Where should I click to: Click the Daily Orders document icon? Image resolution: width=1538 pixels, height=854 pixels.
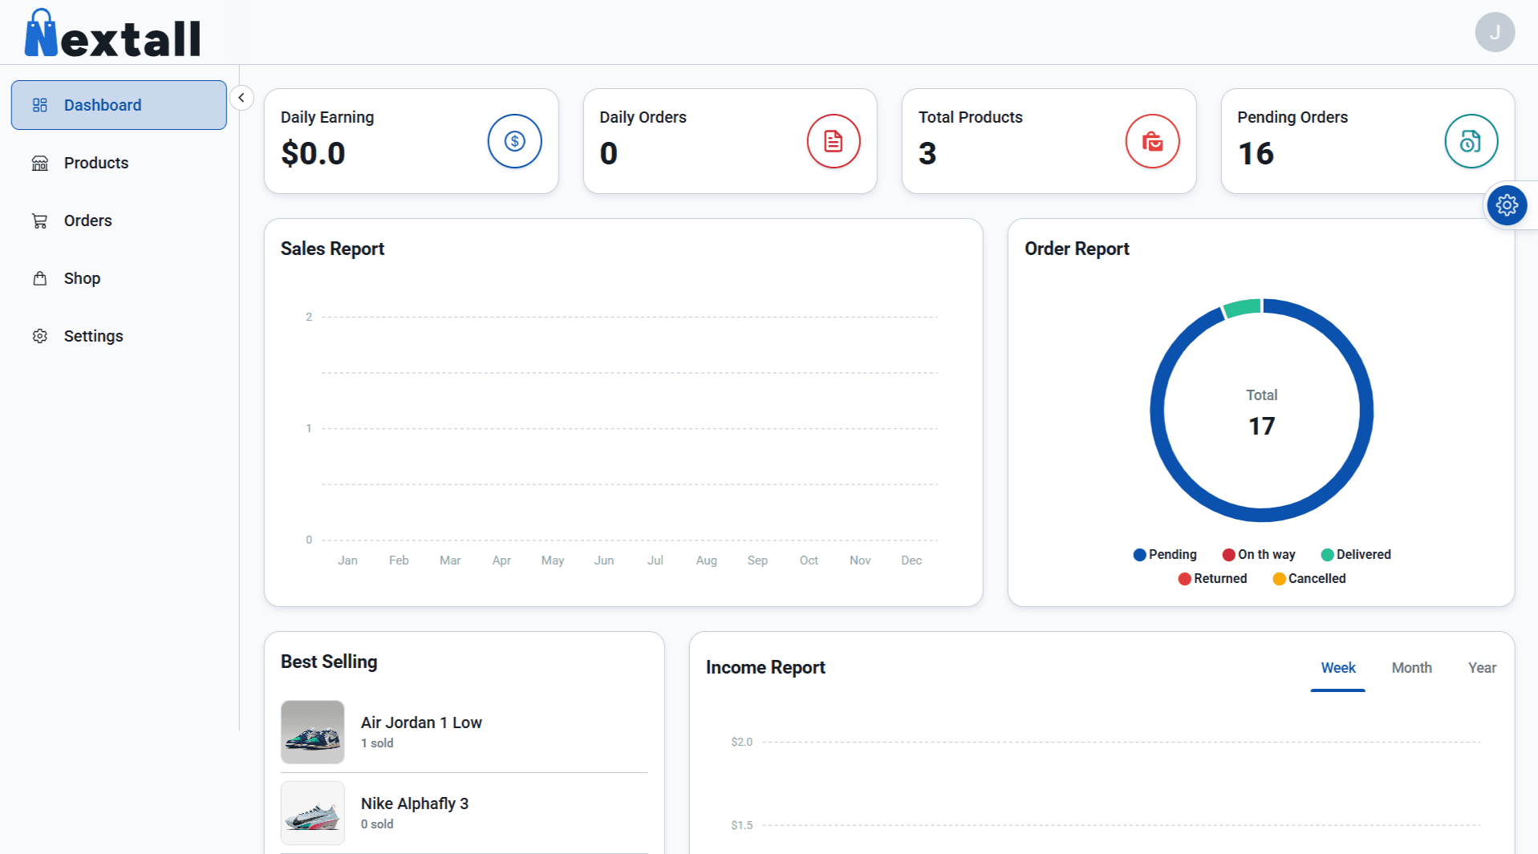(833, 141)
